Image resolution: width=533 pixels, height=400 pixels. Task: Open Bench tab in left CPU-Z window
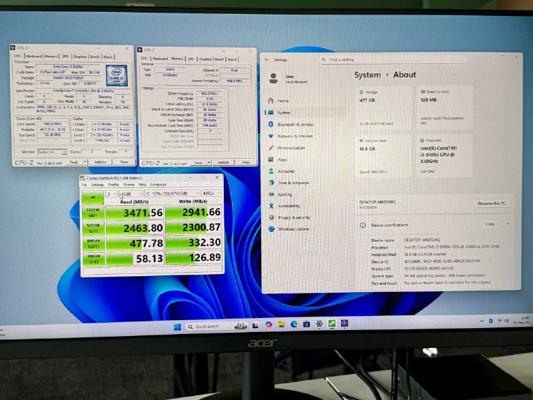click(x=95, y=57)
